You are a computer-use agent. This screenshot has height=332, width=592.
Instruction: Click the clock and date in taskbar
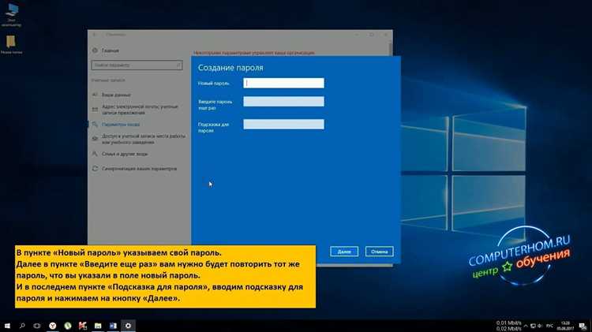565,326
